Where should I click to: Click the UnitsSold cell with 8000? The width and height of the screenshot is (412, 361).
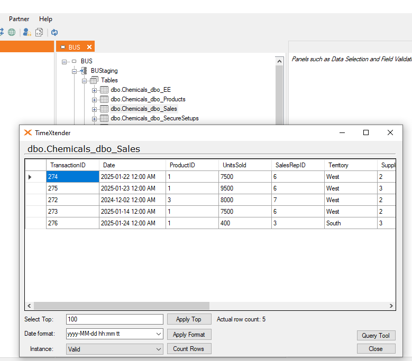245,200
